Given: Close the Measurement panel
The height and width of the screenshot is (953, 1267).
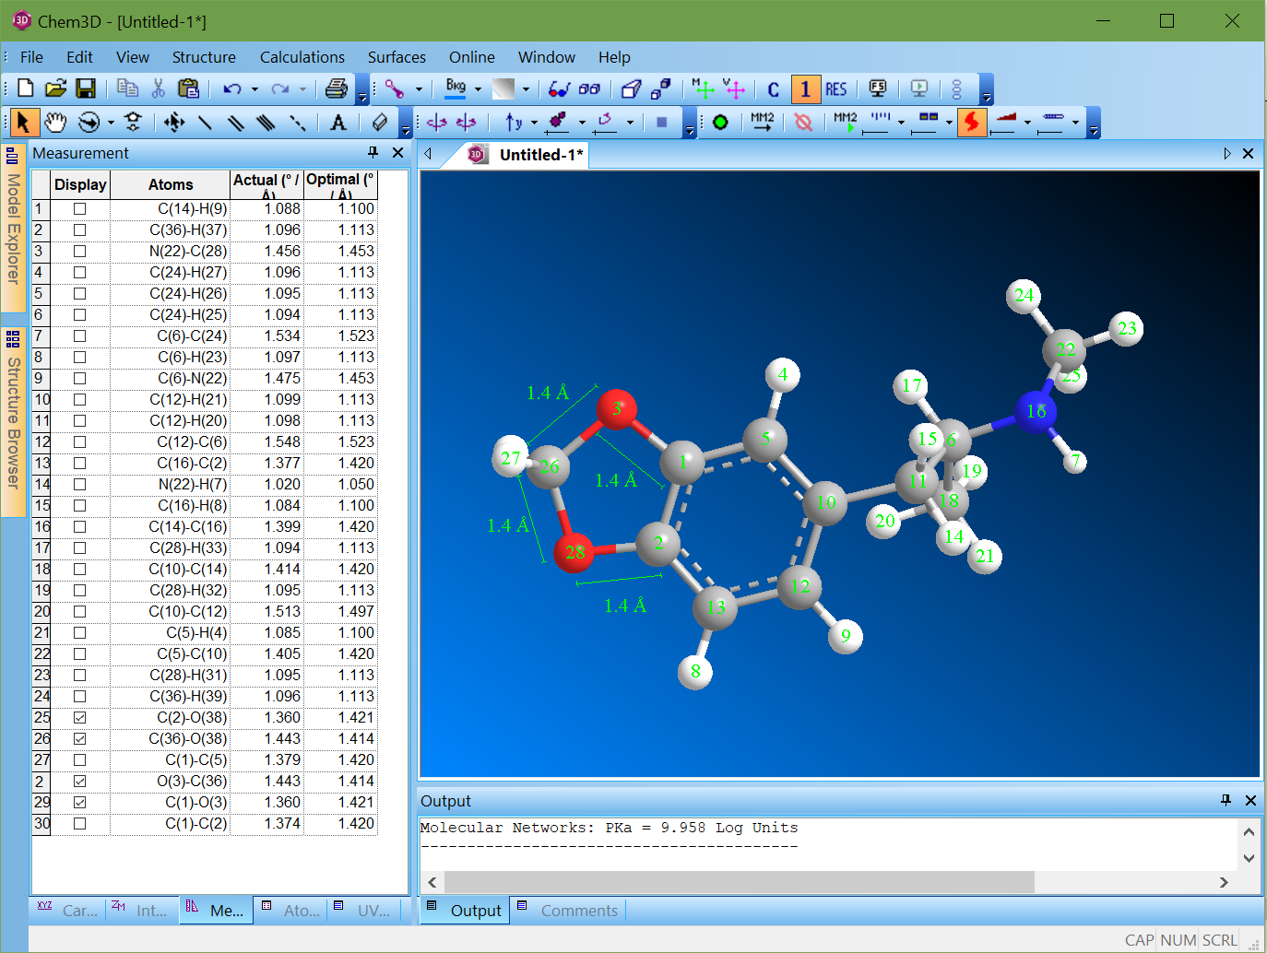Looking at the screenshot, I should pyautogui.click(x=397, y=153).
